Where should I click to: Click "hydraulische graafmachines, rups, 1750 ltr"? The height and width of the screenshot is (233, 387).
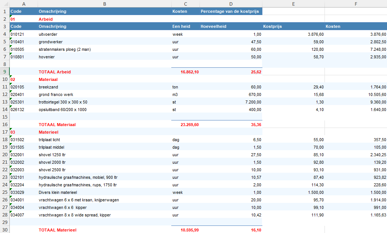click(78, 185)
